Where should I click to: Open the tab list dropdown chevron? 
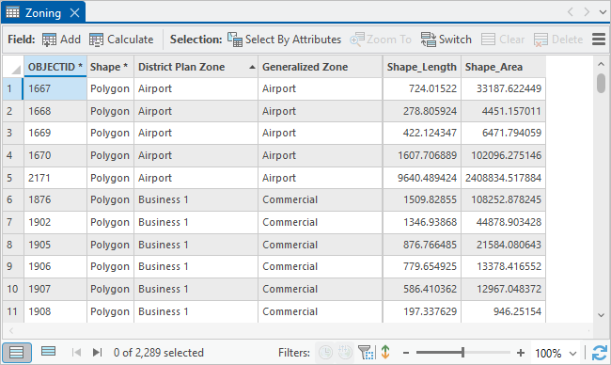pos(603,12)
